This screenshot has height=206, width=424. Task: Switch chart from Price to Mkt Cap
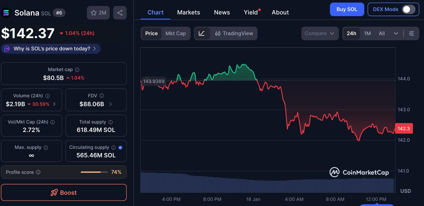click(176, 33)
